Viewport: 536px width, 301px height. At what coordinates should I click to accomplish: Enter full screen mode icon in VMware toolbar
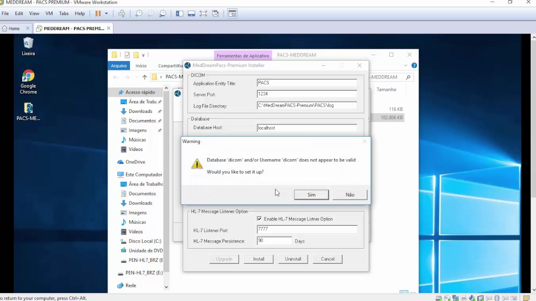click(204, 13)
